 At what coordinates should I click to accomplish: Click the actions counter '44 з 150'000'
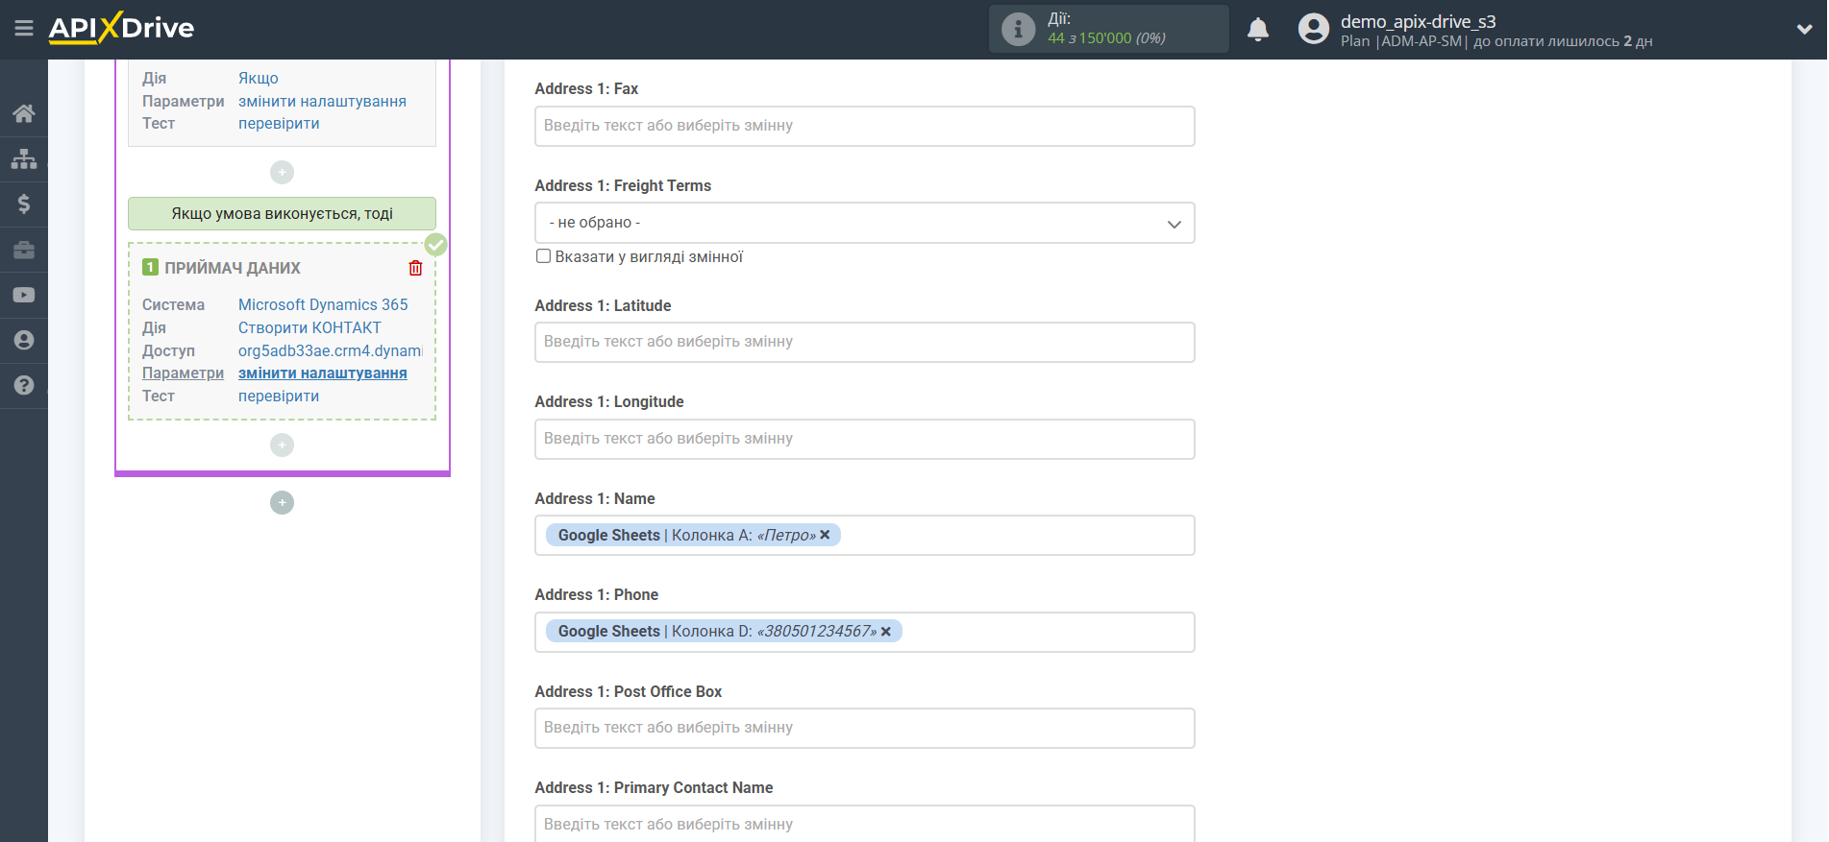point(1089,38)
